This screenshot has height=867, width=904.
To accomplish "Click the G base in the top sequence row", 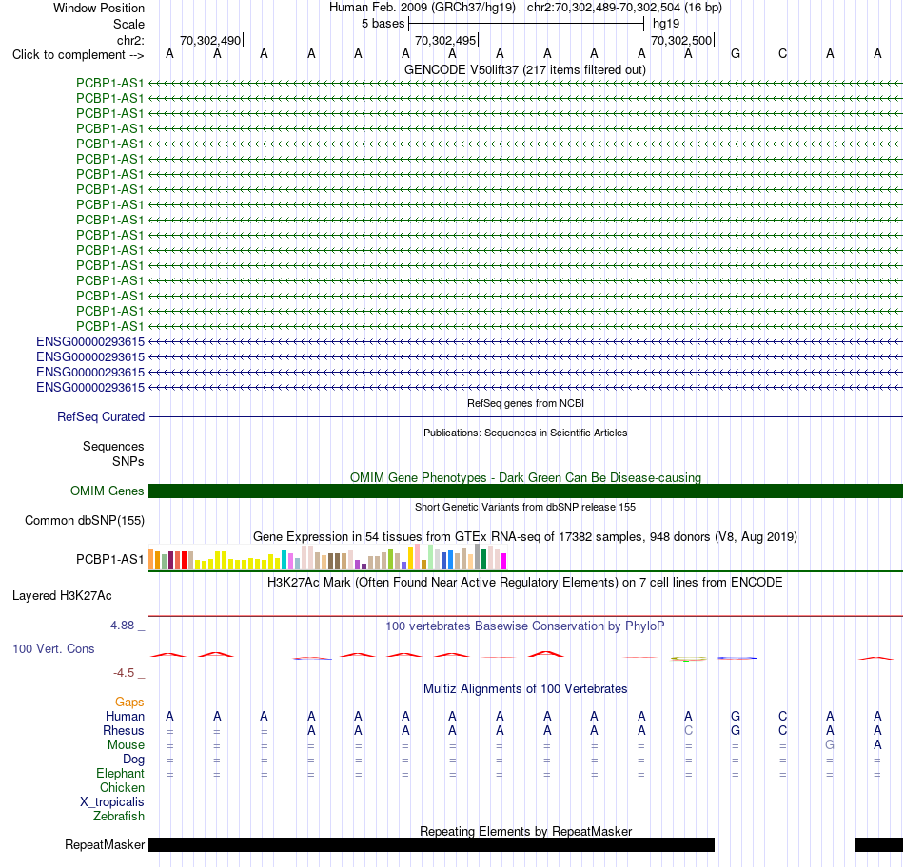I will pos(735,53).
